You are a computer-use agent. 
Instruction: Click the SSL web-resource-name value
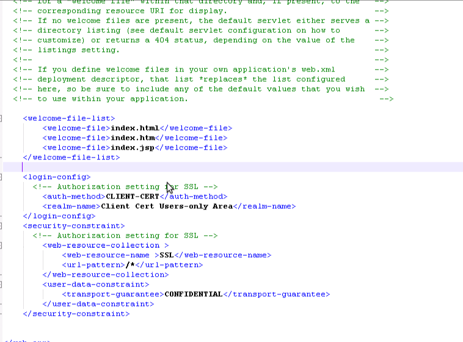click(x=167, y=255)
